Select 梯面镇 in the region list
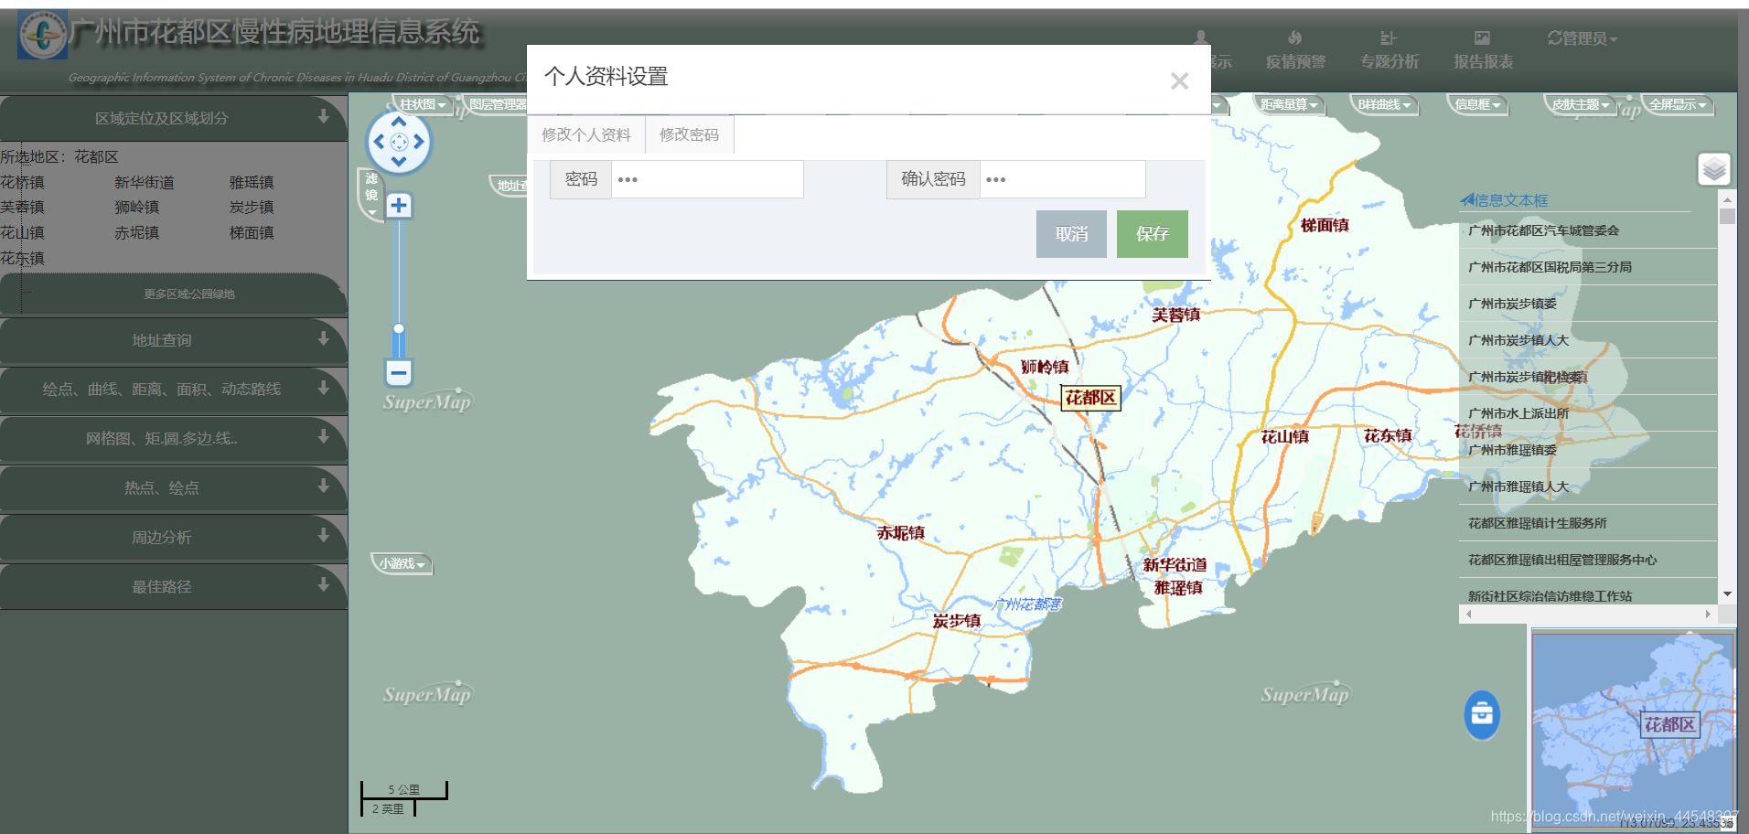Screen dimensions: 1749x834 click(252, 233)
